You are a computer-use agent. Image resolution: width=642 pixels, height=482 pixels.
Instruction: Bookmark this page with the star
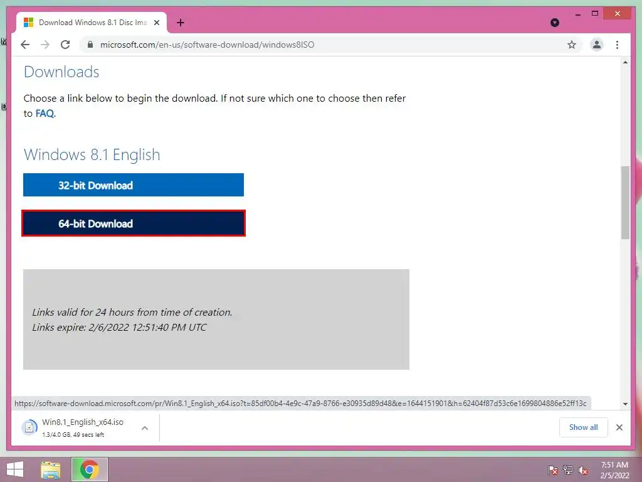(x=572, y=45)
